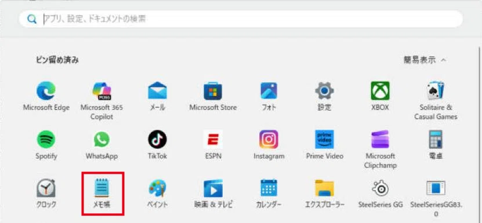Image resolution: width=482 pixels, height=223 pixels.
Task: Open Prime Video
Action: point(324,145)
